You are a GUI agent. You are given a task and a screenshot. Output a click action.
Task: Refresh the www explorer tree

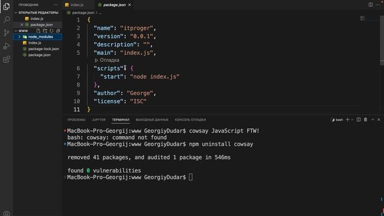click(52, 31)
